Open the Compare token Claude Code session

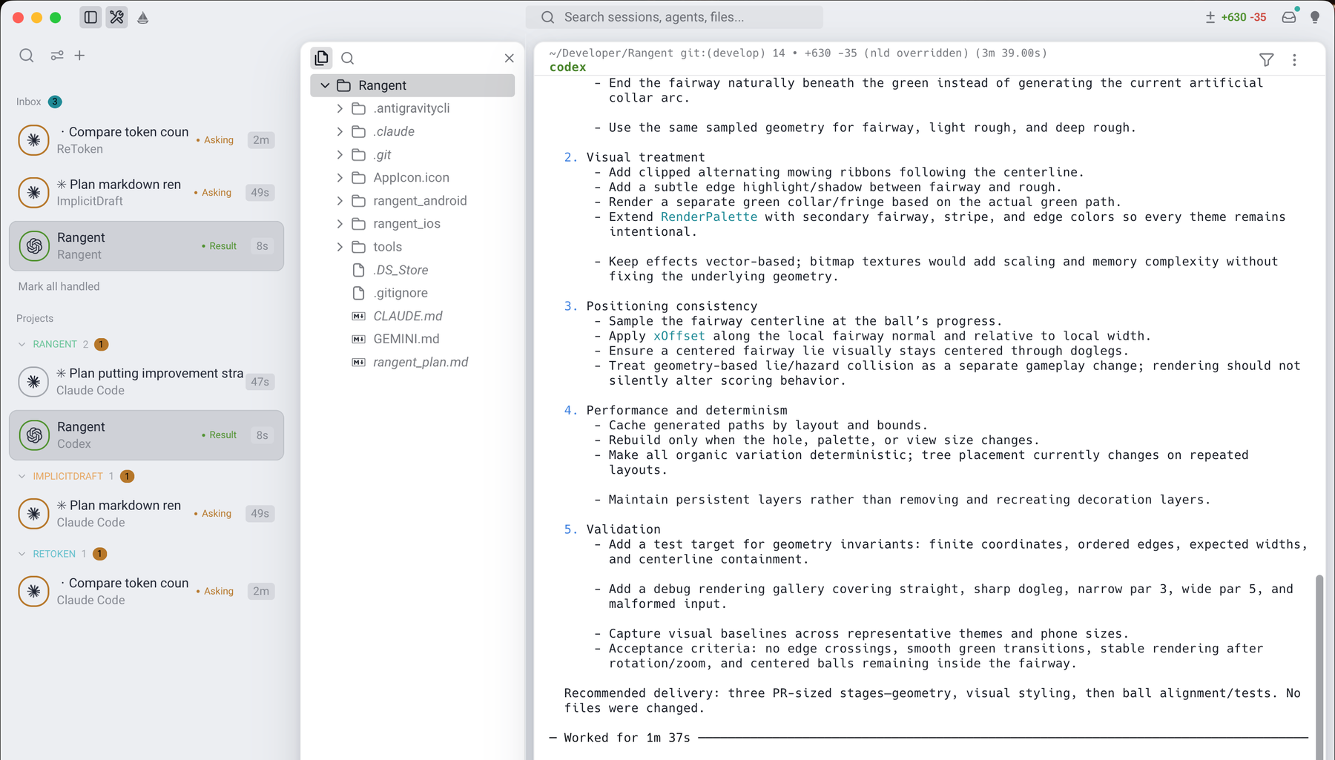[x=146, y=592]
